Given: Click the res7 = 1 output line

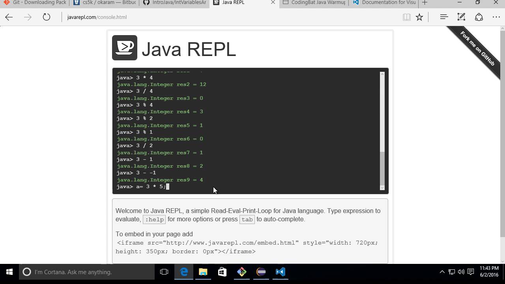Looking at the screenshot, I should (160, 153).
